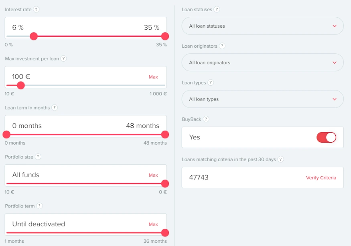Viewport: 351px width, 246px height.
Task: Click Max in the Portfolio size field
Action: 153,175
